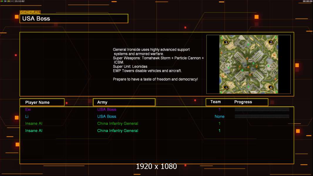This screenshot has height=176, width=313.
Task: Click the Team column header
Action: (x=216, y=102)
